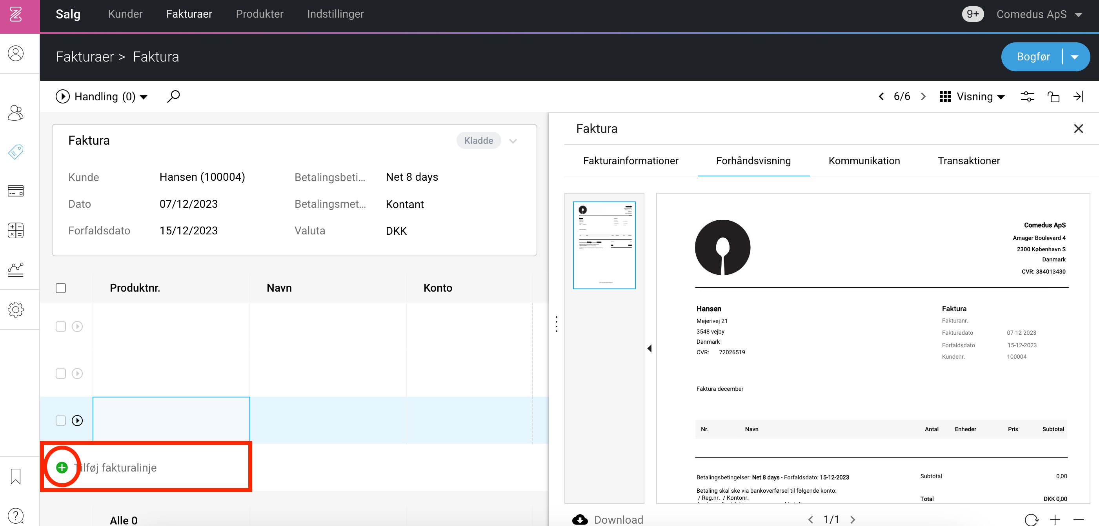Open the sales price-tag icon in sidebar
The image size is (1099, 526).
16,152
